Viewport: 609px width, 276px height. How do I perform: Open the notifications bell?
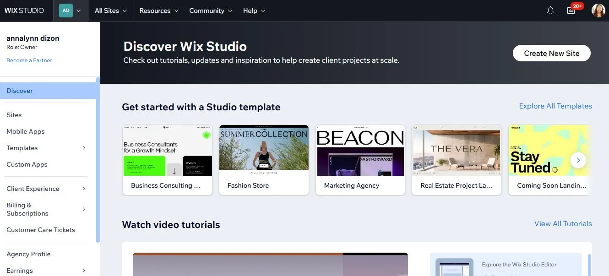[x=550, y=11]
